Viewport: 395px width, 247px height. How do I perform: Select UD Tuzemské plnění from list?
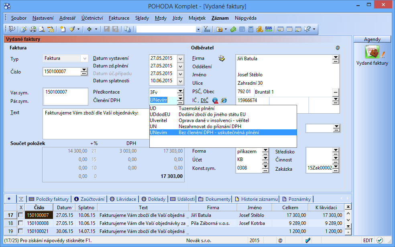click(223, 108)
